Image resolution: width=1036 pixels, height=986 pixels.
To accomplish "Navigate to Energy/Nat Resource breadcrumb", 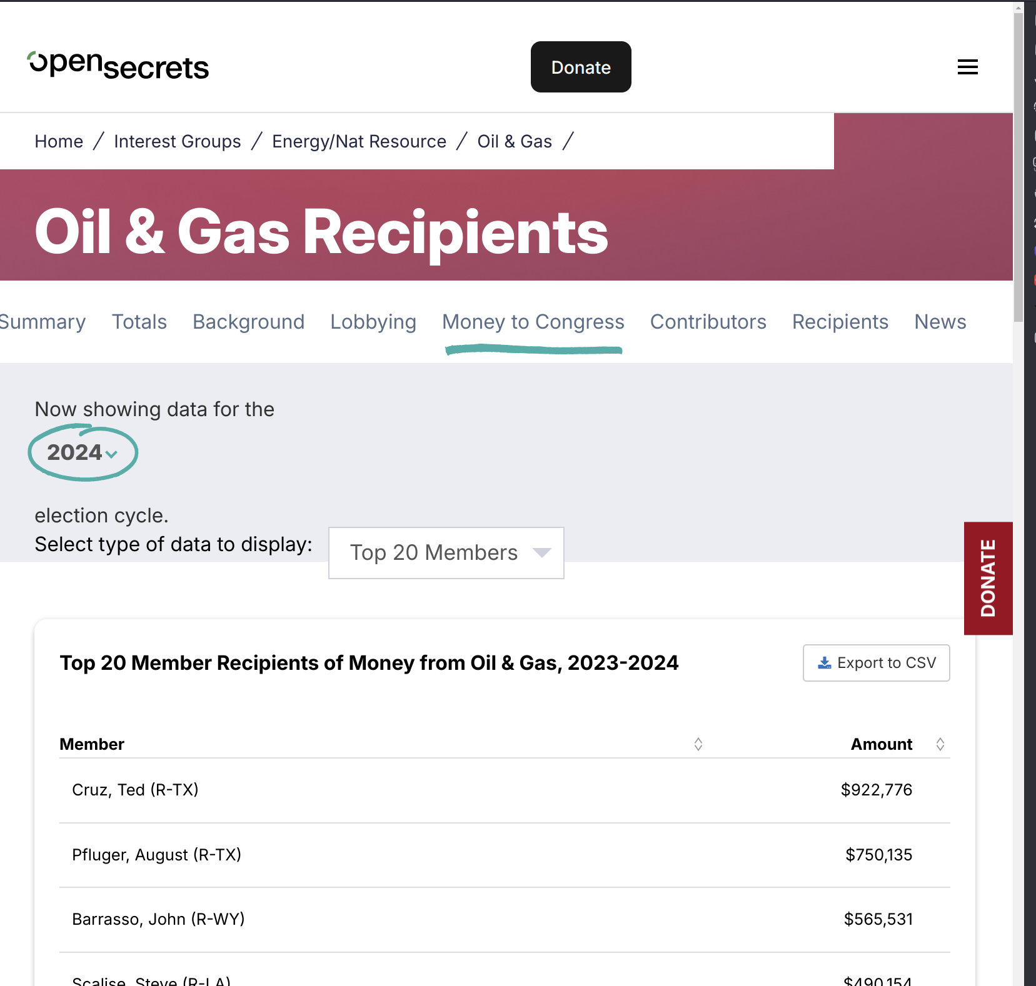I will pyautogui.click(x=359, y=142).
